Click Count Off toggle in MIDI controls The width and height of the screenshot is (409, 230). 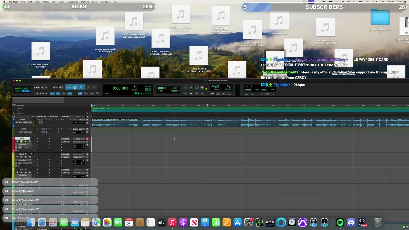215,86
